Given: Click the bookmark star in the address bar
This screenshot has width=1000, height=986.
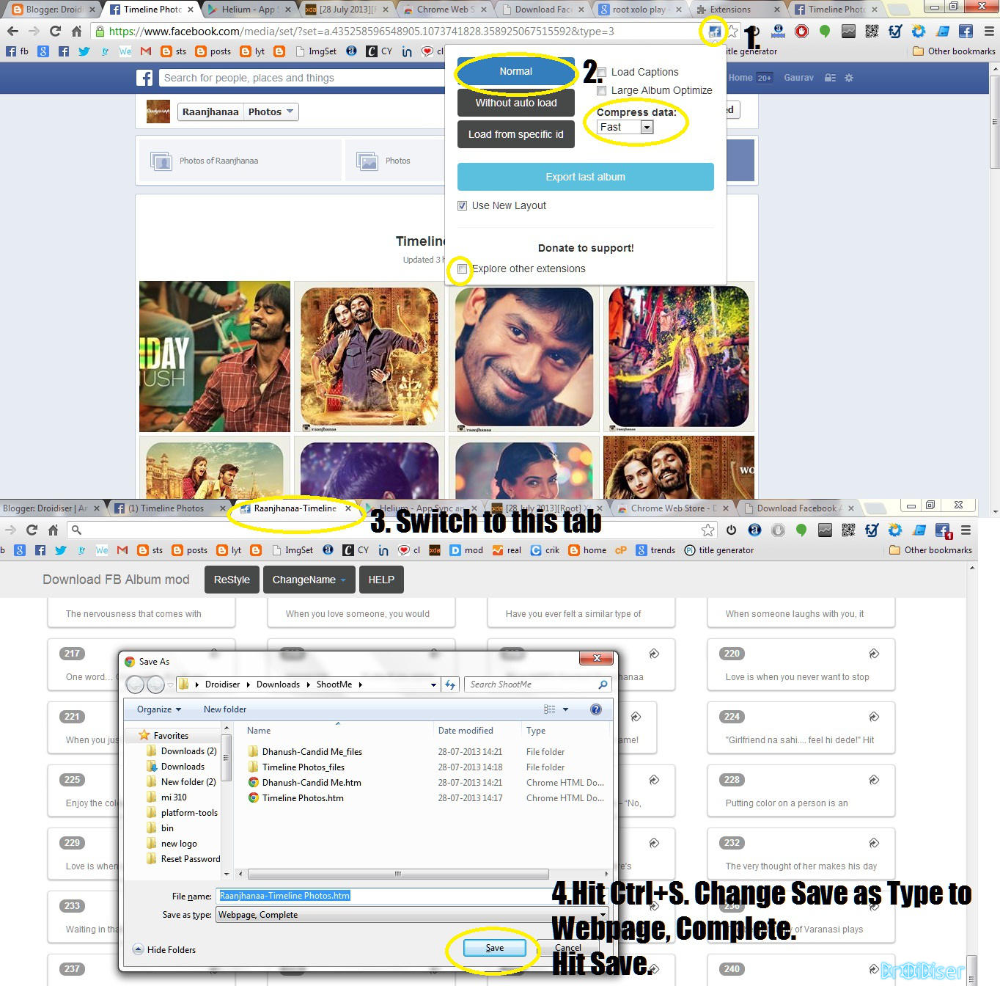Looking at the screenshot, I should [x=732, y=32].
